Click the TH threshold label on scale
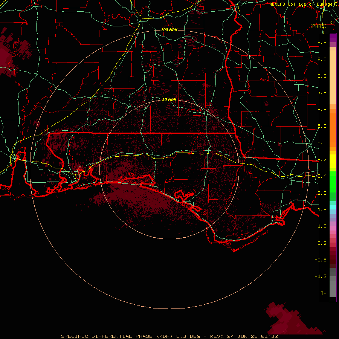339x339 pixels. pos(324,293)
